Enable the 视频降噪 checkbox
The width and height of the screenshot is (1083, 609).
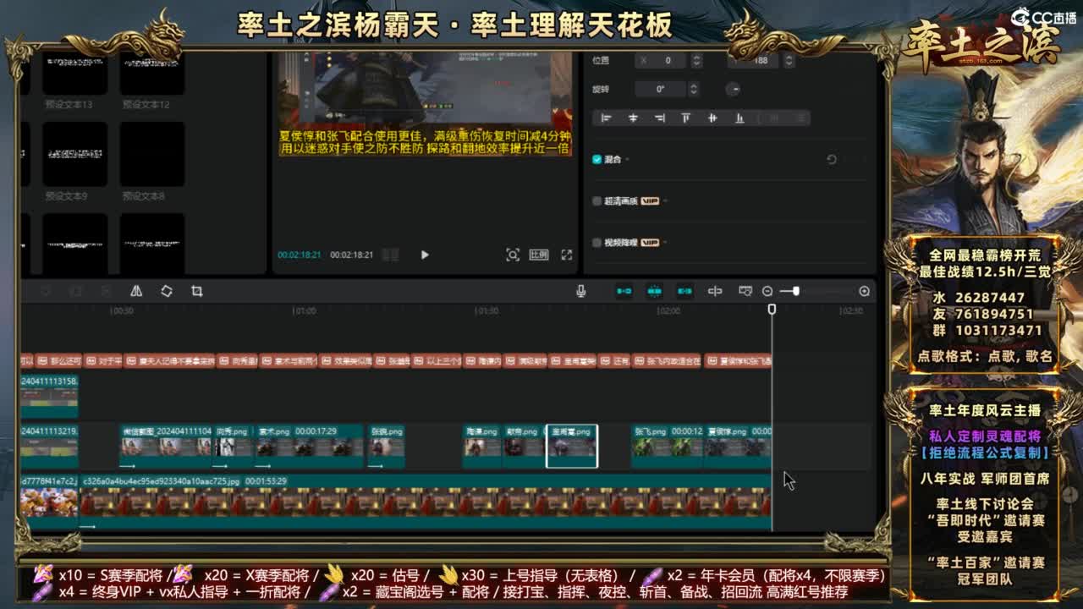tap(597, 243)
